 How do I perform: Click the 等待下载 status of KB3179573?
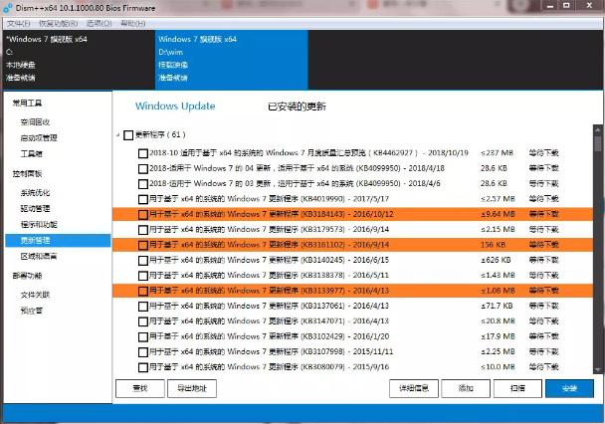(x=543, y=230)
